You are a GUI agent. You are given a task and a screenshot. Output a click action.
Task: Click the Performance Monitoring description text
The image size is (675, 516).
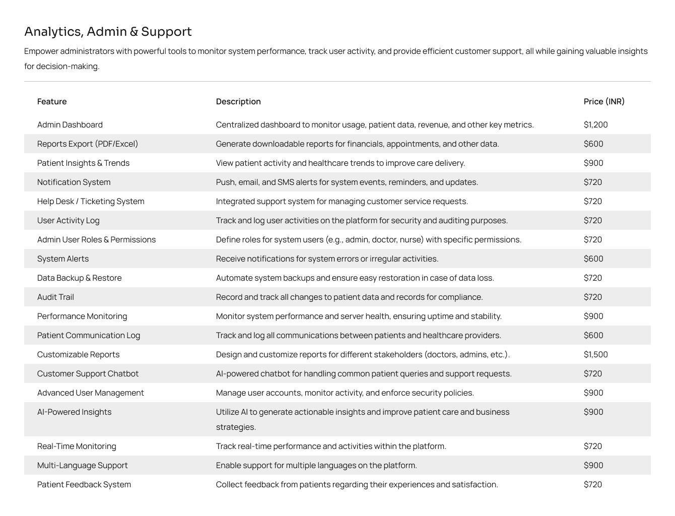pyautogui.click(x=359, y=316)
